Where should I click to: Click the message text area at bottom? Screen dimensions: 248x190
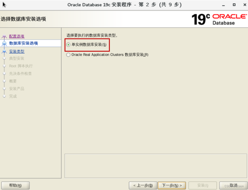tap(156, 166)
